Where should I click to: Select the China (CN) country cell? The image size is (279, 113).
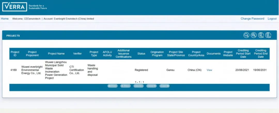(x=195, y=70)
